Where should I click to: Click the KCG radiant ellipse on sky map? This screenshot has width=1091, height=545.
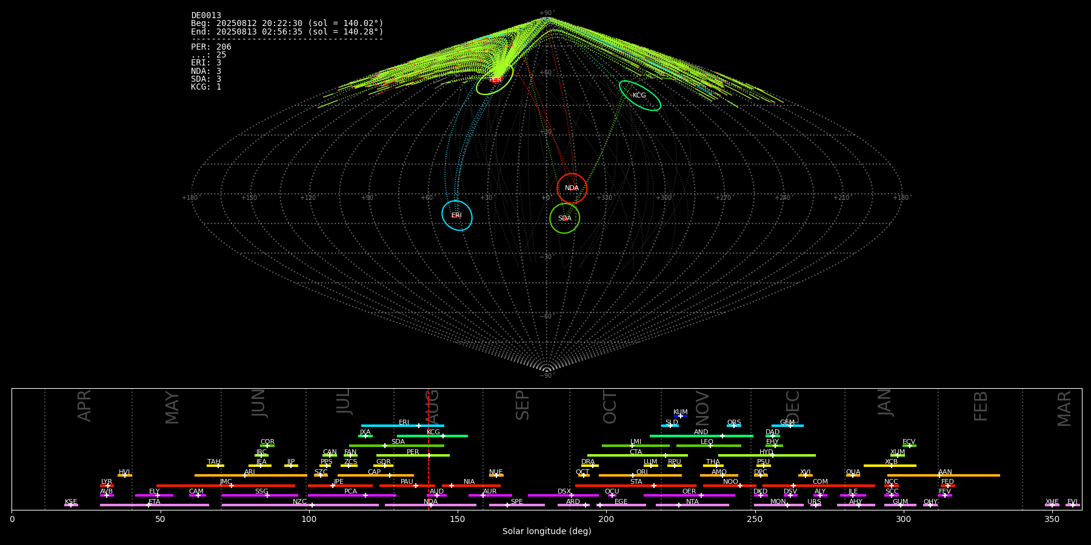coord(639,95)
